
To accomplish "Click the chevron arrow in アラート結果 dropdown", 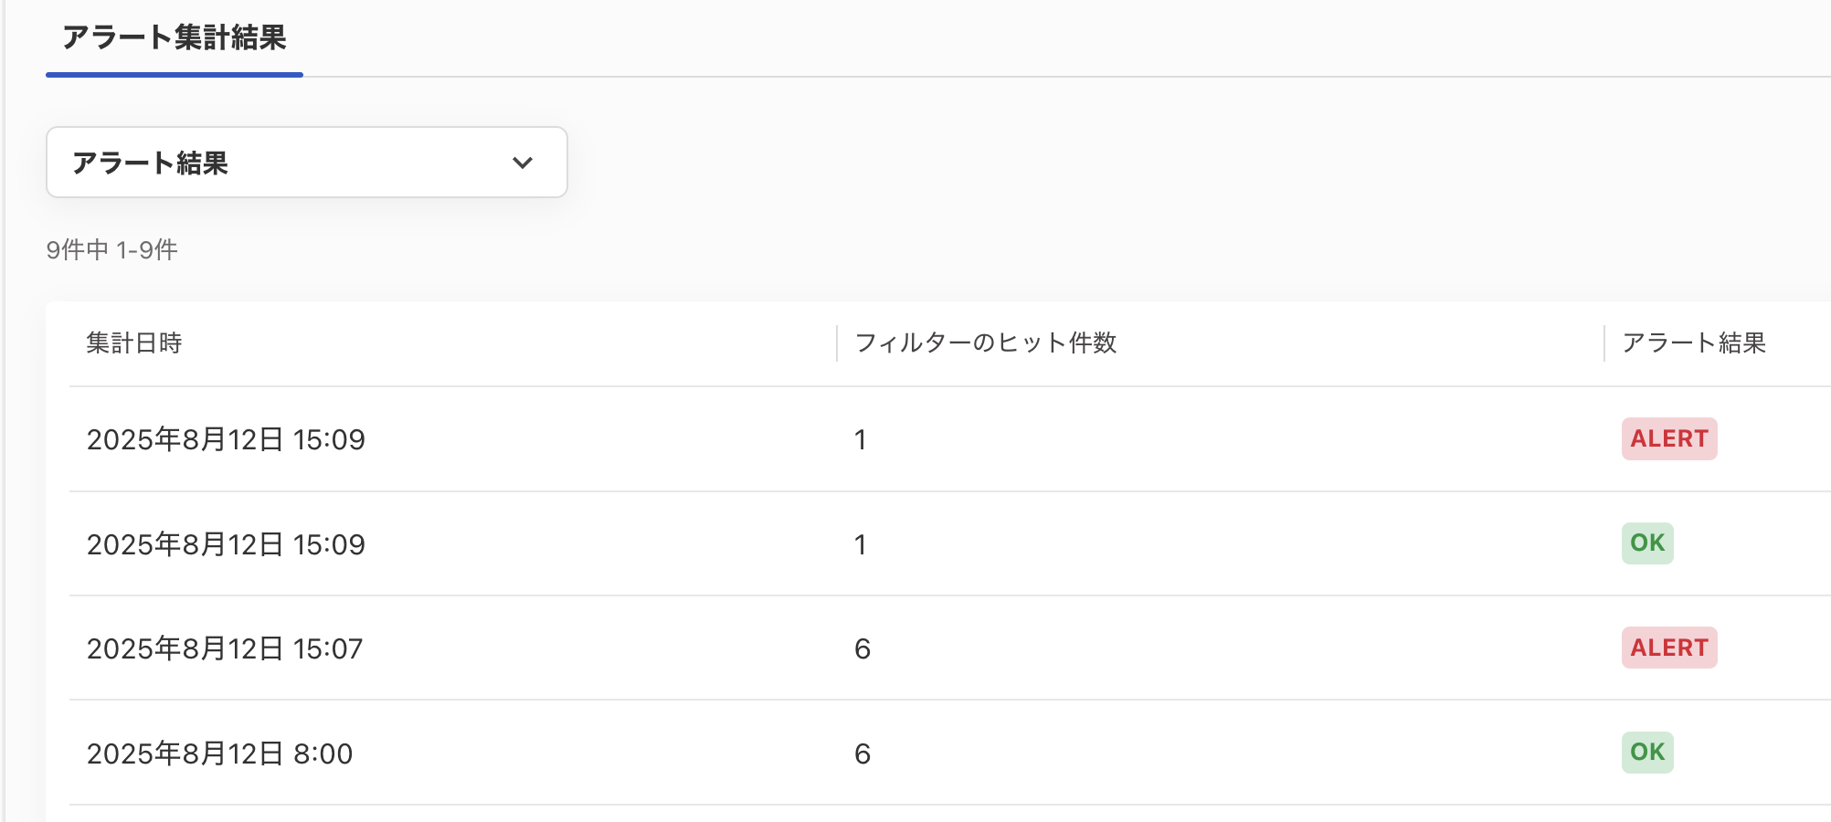I will (523, 163).
